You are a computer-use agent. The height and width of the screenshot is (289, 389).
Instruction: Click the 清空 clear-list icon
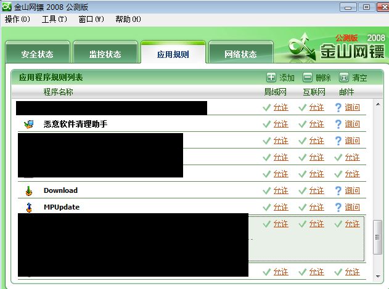tap(344, 78)
